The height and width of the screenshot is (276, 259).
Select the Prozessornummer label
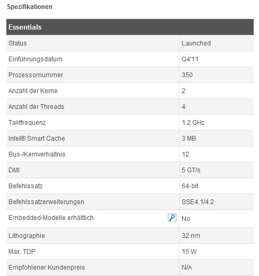35,75
